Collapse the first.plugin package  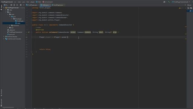pyautogui.click(x=12, y=19)
